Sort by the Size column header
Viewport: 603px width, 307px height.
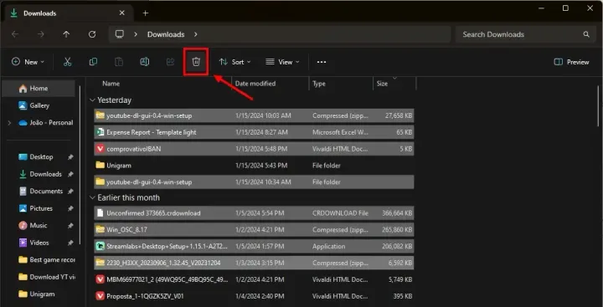click(x=382, y=84)
